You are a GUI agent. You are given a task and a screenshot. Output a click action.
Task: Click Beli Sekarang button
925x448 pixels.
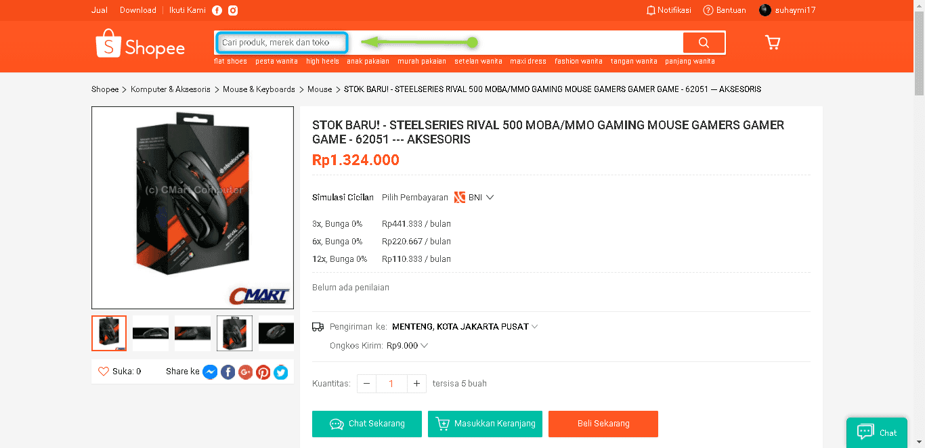point(603,424)
